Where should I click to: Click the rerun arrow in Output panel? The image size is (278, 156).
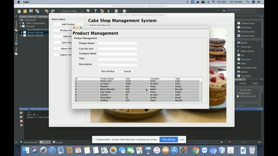point(21,113)
